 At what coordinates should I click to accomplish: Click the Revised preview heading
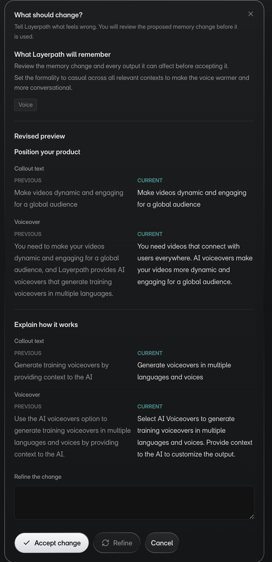40,136
